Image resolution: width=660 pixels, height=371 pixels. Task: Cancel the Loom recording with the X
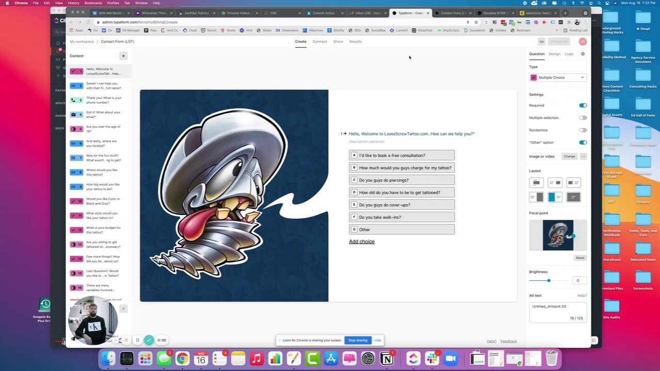tap(126, 340)
